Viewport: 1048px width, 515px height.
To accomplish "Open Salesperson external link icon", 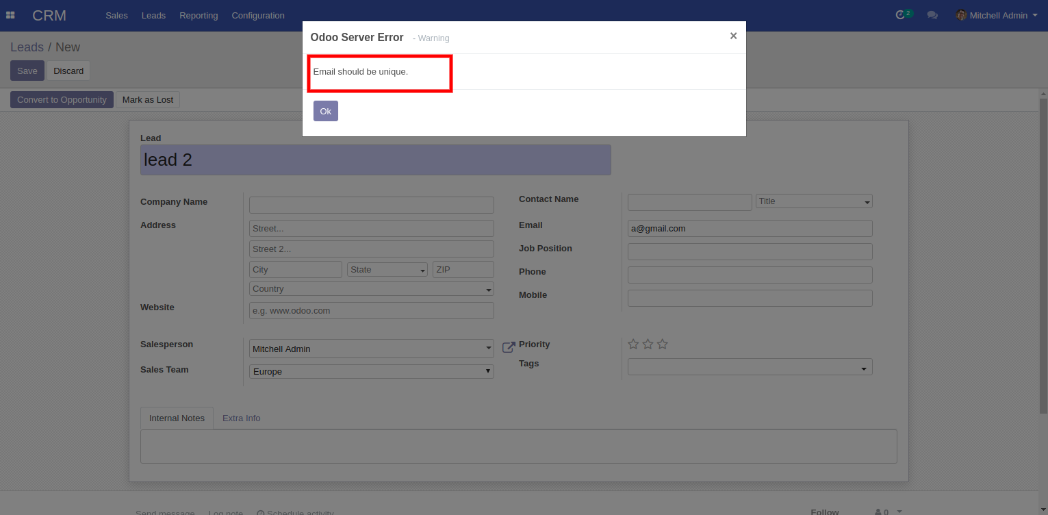I will (509, 347).
